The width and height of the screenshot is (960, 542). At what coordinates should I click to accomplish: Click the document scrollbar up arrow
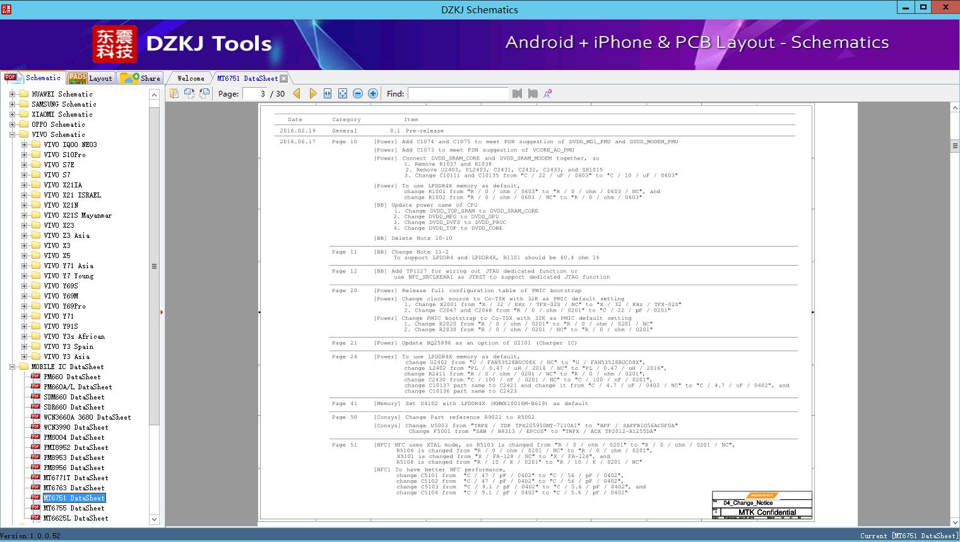[x=955, y=108]
